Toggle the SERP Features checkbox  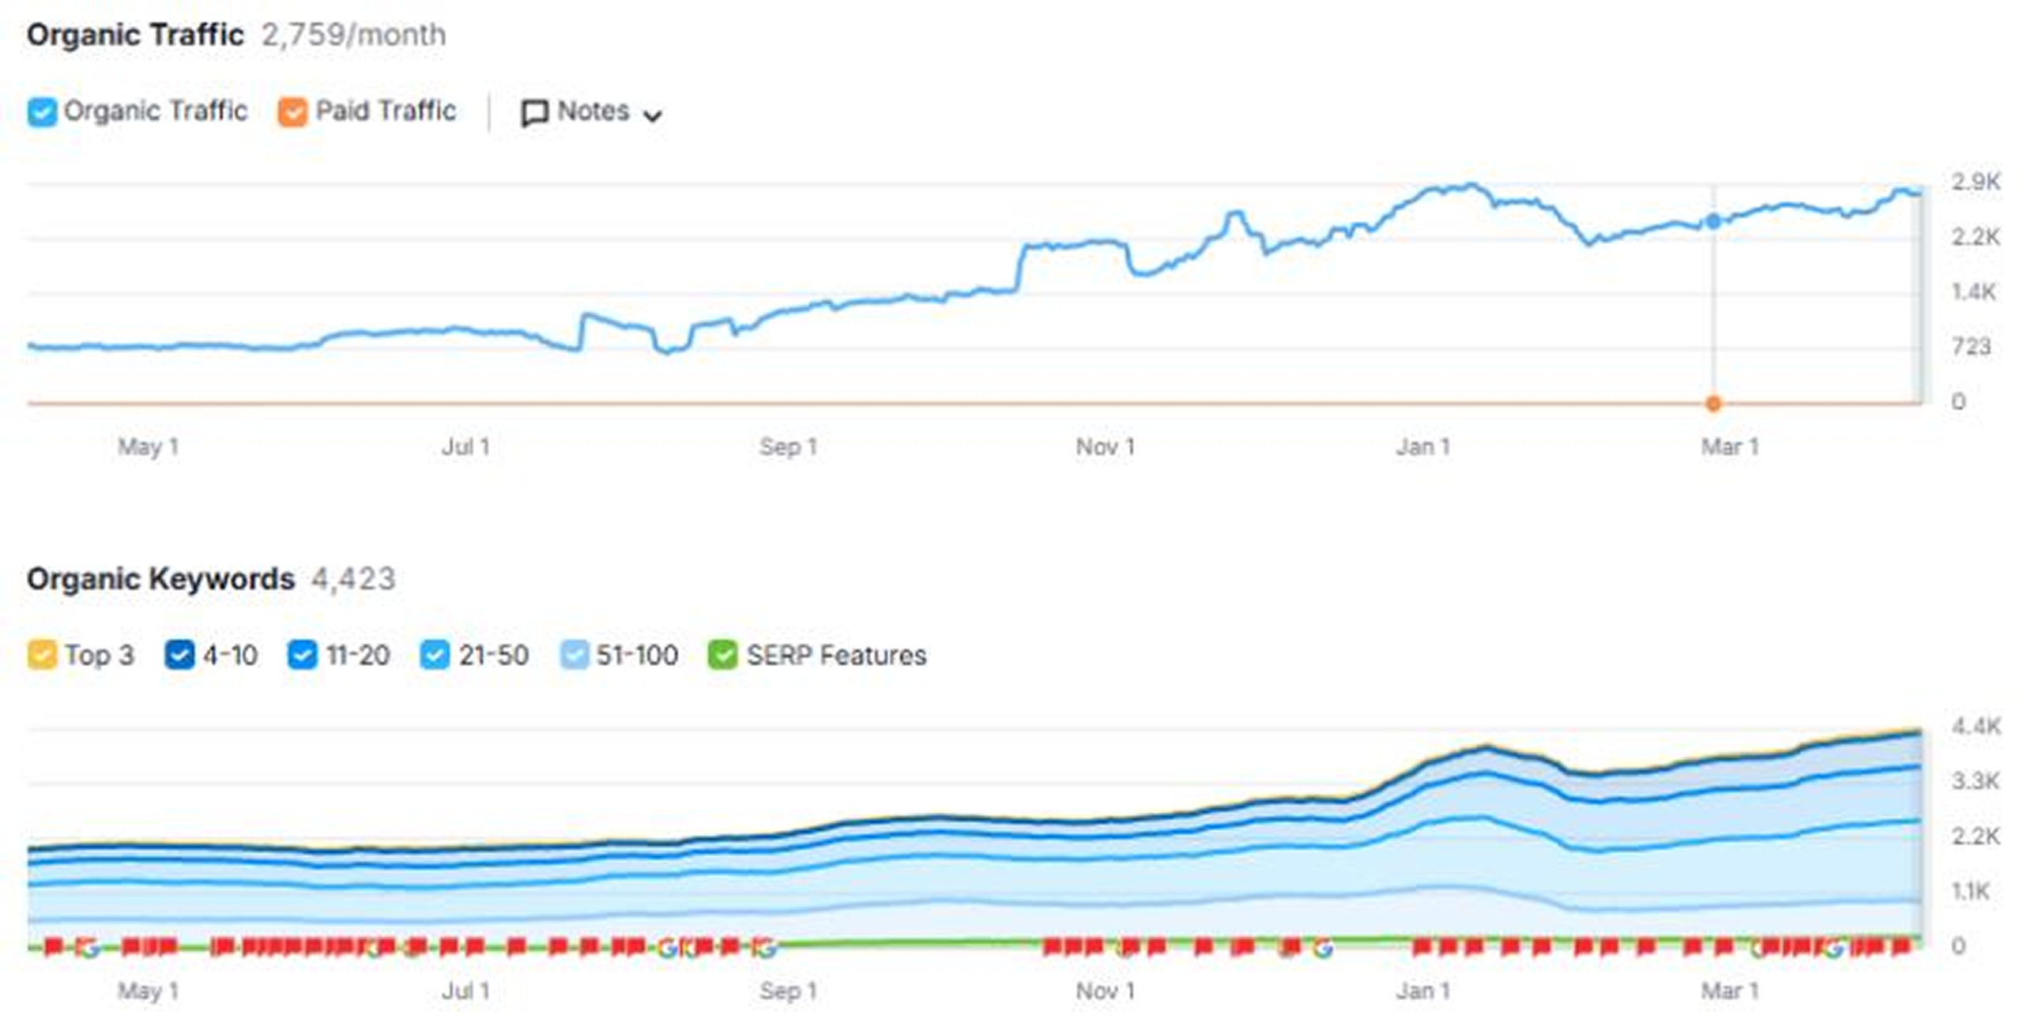coord(722,656)
